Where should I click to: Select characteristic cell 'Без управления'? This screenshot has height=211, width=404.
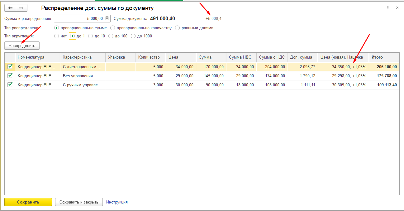[x=83, y=76]
